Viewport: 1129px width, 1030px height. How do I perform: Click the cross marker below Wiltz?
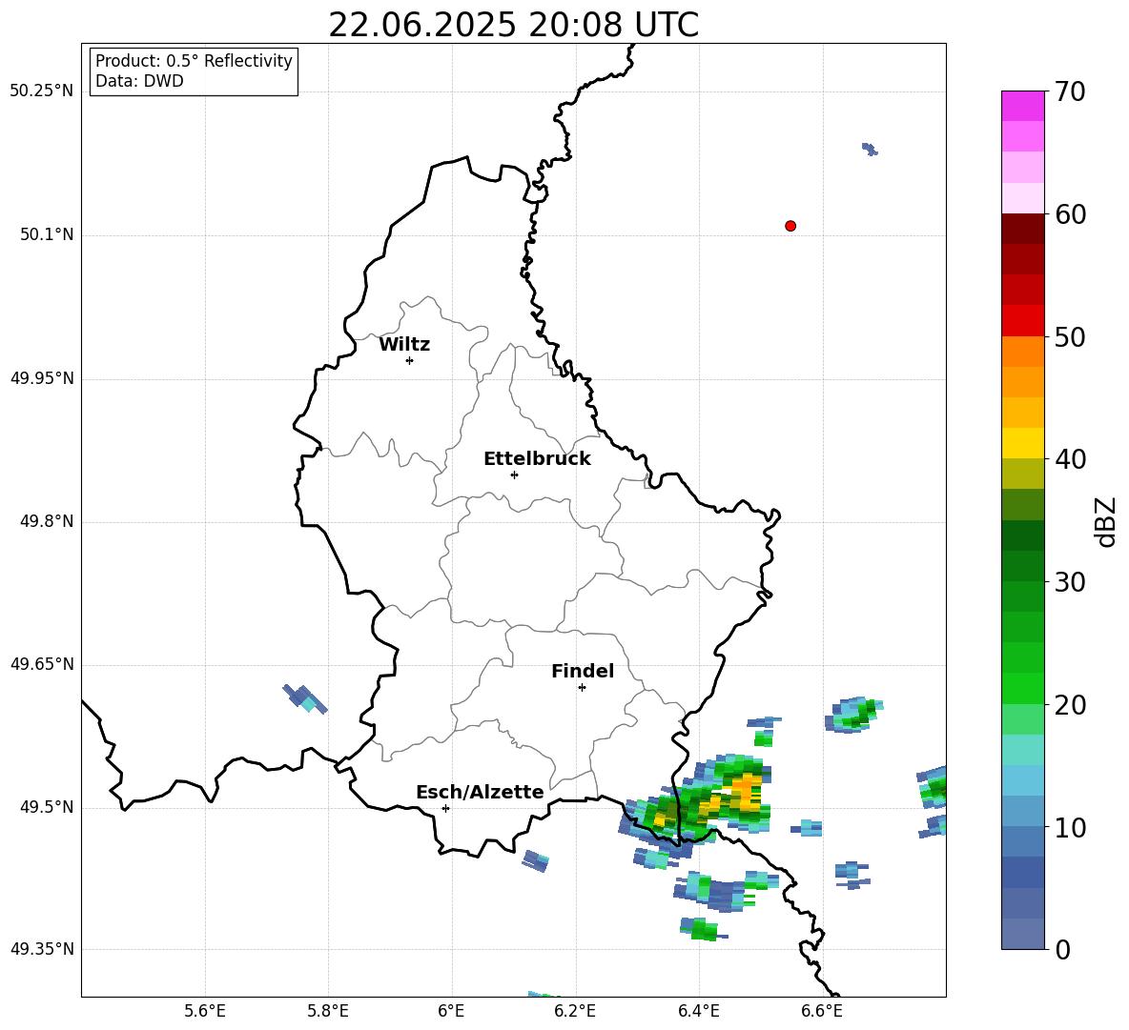pos(409,360)
